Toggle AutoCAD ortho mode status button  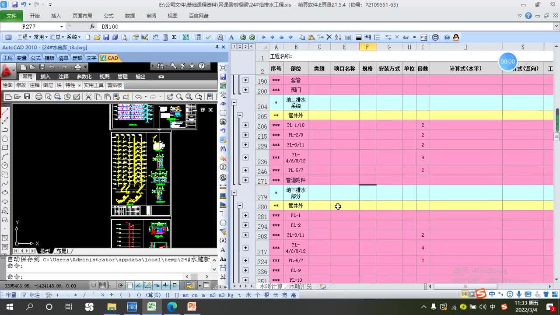[x=112, y=285]
